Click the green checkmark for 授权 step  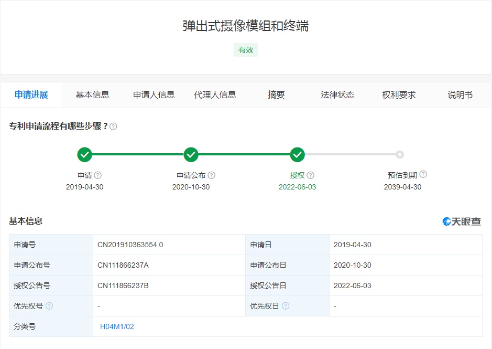tap(297, 154)
